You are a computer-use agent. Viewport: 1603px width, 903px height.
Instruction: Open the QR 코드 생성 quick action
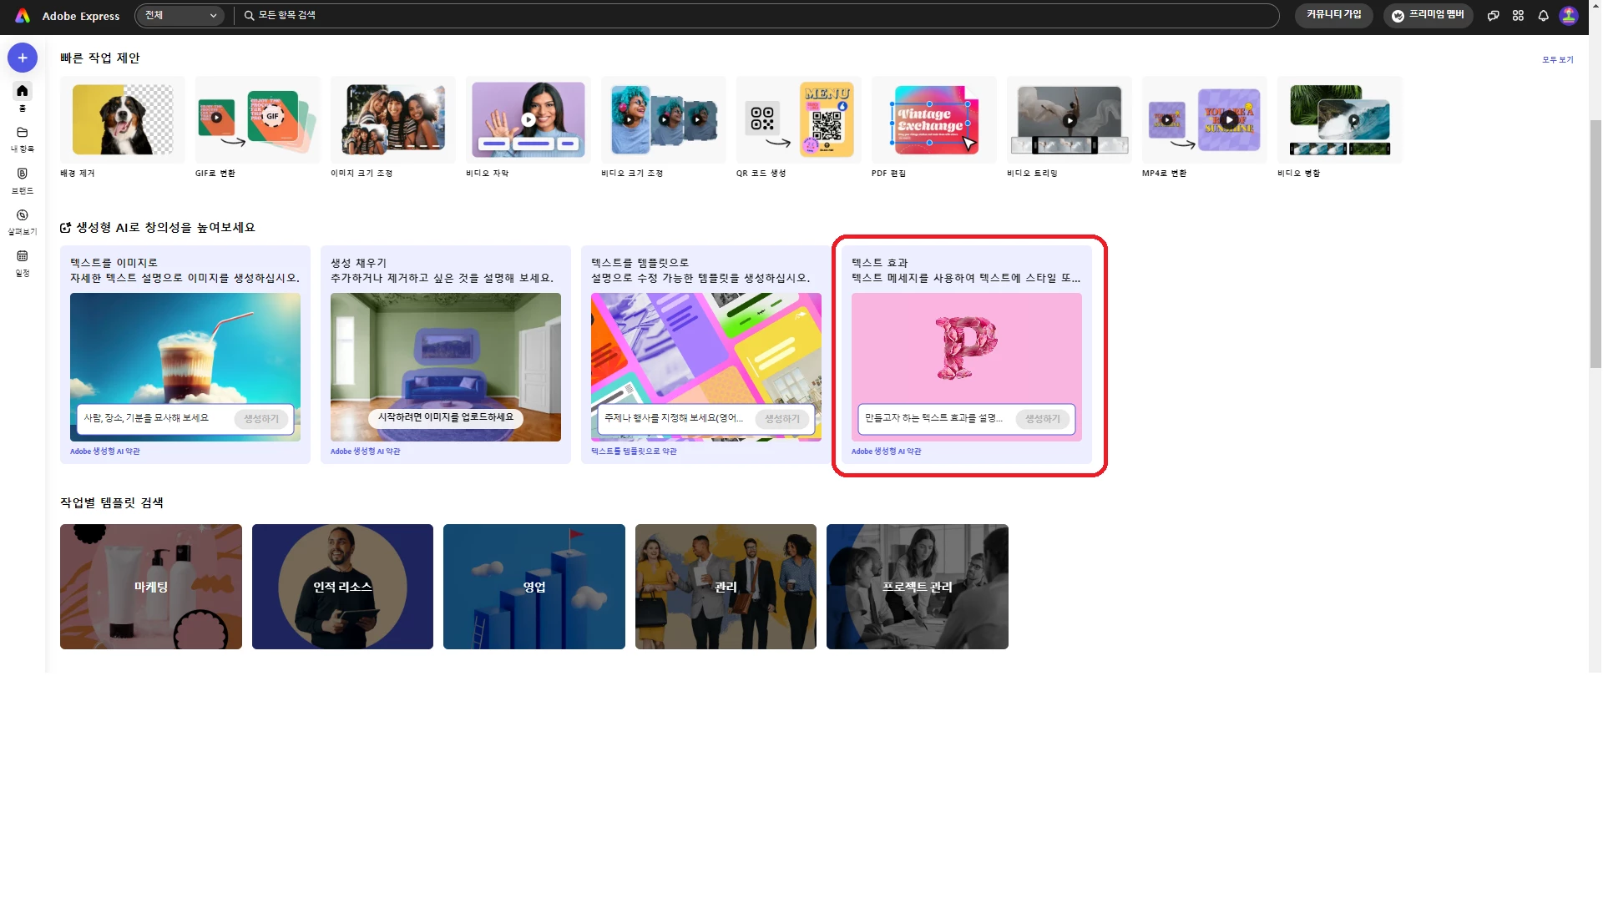tap(799, 120)
